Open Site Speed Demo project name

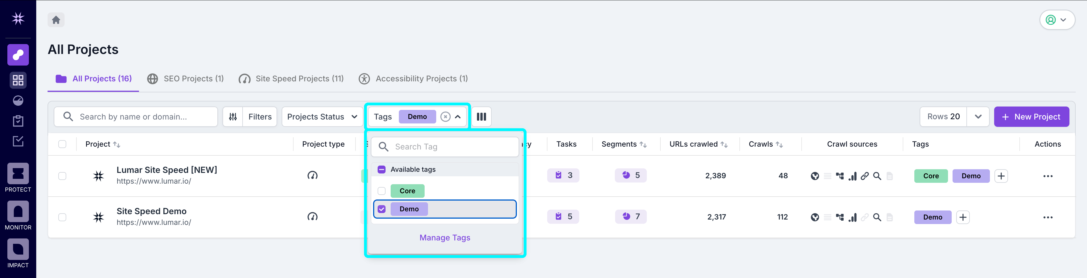point(151,211)
